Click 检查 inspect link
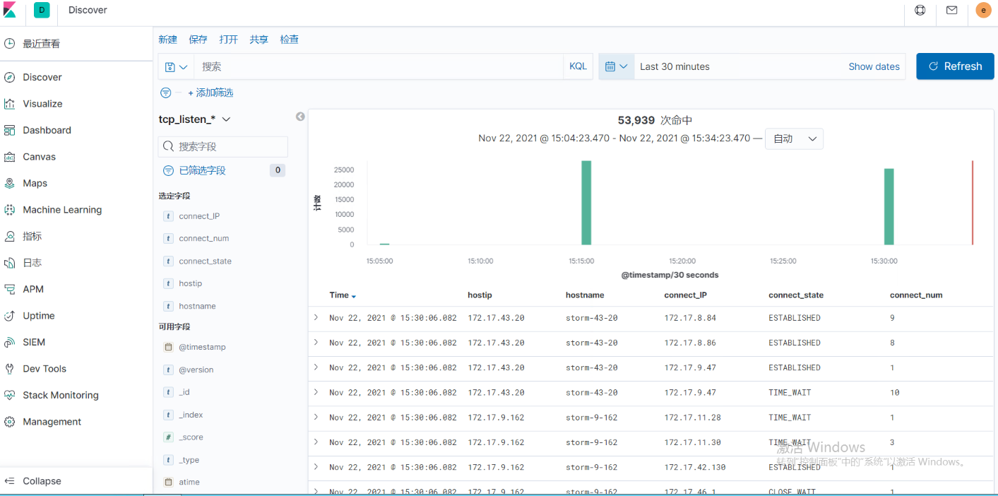The width and height of the screenshot is (998, 496). (x=290, y=40)
